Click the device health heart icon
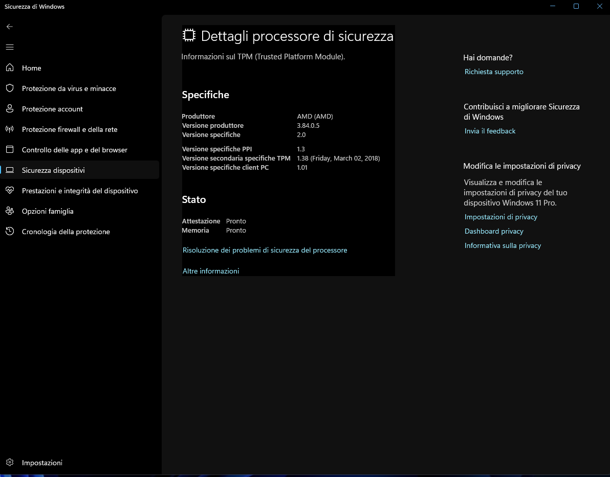Image resolution: width=610 pixels, height=477 pixels. 10,191
